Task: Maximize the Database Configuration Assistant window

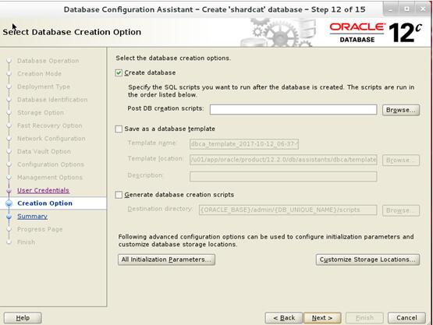Action: pos(406,9)
